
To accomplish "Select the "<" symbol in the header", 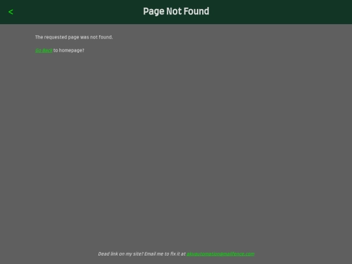I will [x=10, y=12].
